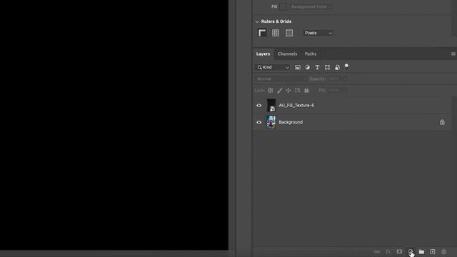Image resolution: width=457 pixels, height=257 pixels.
Task: Click the Opacity value field
Action: pyautogui.click(x=334, y=79)
